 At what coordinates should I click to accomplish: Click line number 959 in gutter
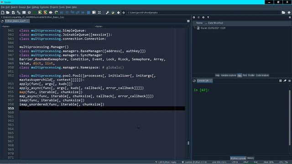coord(10,108)
